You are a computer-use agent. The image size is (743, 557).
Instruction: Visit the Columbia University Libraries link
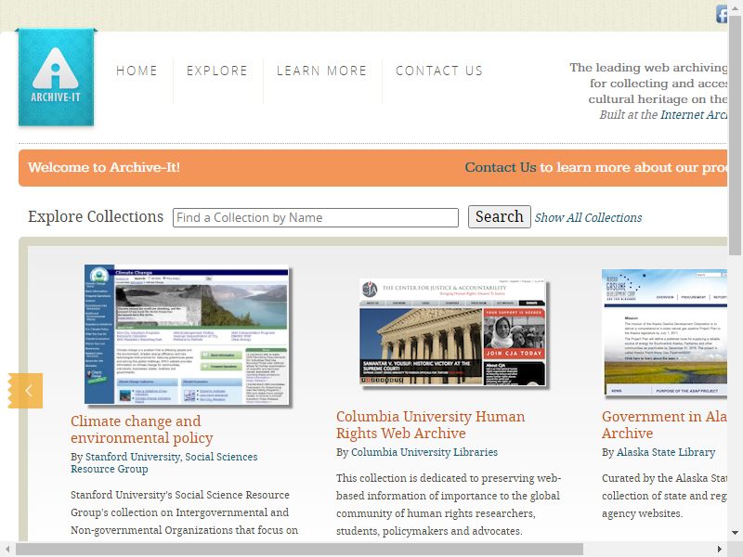pos(424,452)
